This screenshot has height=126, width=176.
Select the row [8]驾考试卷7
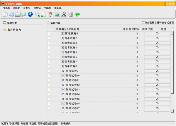coord(109,62)
